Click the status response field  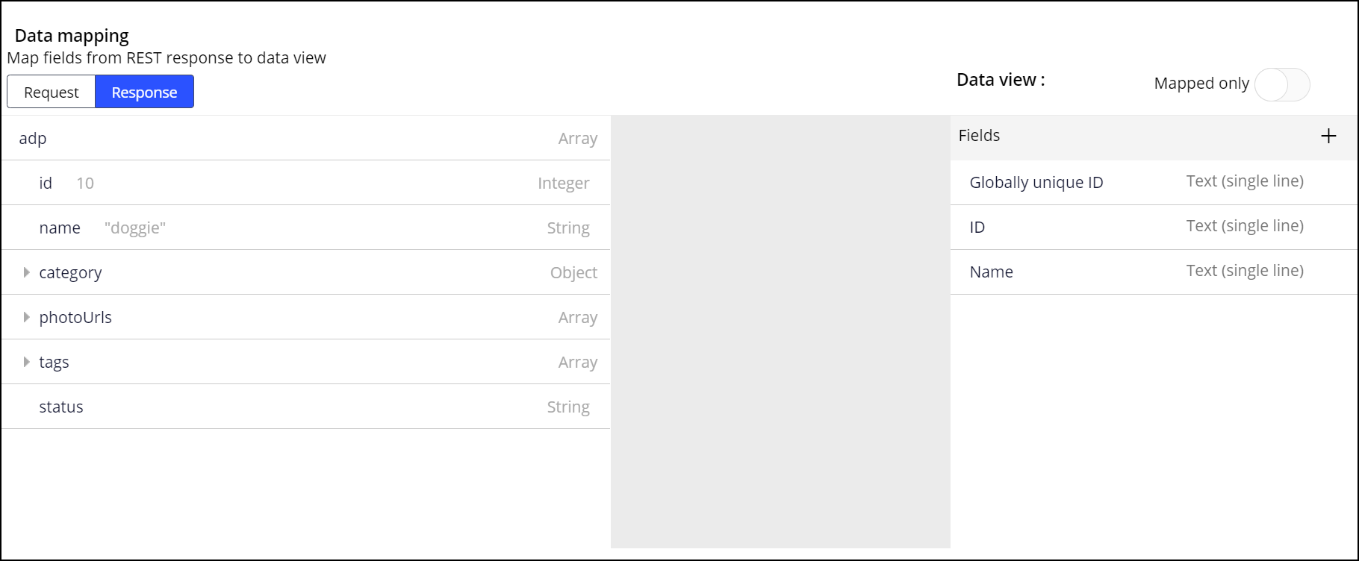61,407
